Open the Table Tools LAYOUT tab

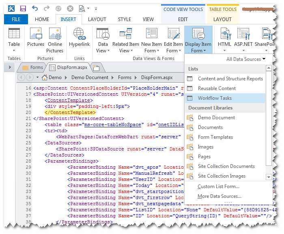click(x=222, y=19)
